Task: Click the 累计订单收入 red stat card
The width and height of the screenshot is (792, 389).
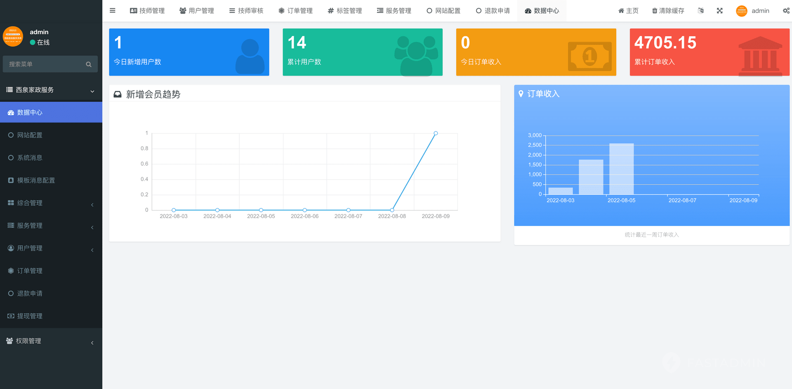Action: pyautogui.click(x=709, y=52)
